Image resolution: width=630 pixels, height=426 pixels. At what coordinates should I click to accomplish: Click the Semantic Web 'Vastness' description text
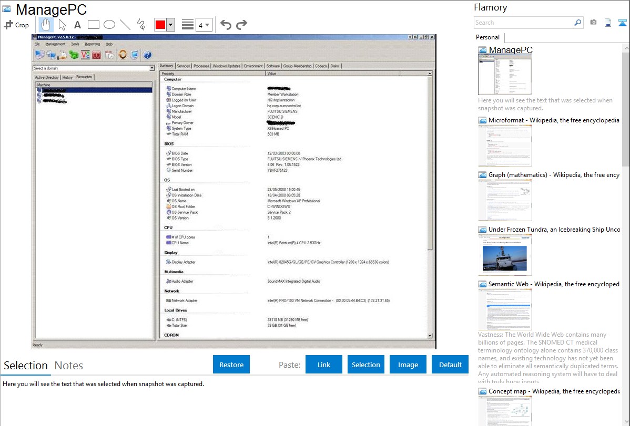coord(548,358)
